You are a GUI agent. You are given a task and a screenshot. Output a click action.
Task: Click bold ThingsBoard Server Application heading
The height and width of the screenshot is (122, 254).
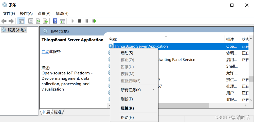click(72, 40)
